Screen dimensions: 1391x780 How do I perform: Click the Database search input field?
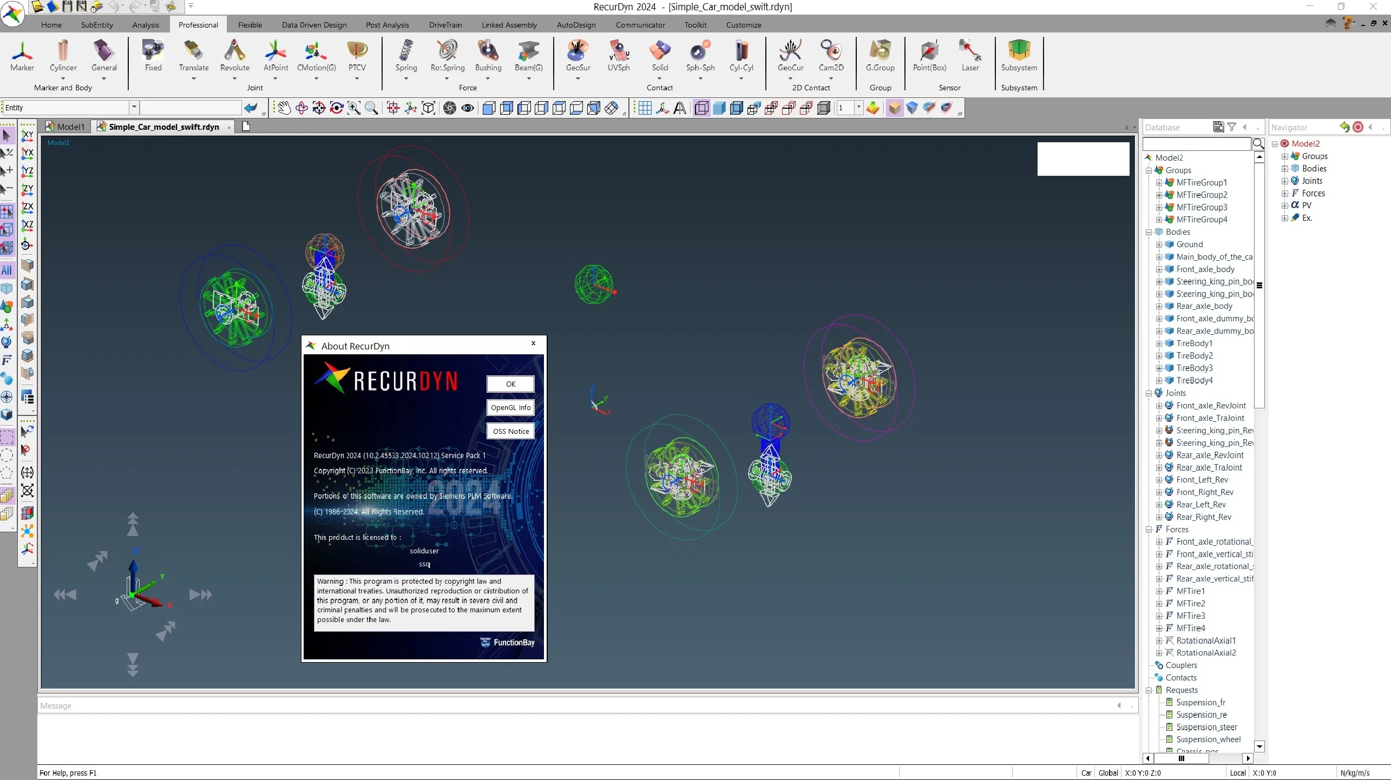click(1197, 144)
